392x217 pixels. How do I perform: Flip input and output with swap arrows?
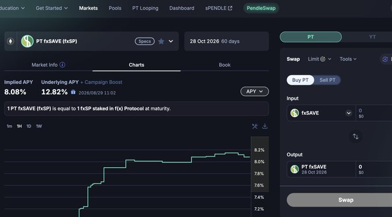point(356,136)
